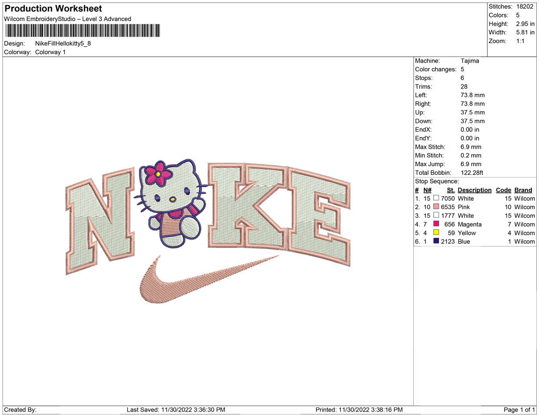
Task: Click the white swatch for thread 1777
Action: tap(436, 215)
